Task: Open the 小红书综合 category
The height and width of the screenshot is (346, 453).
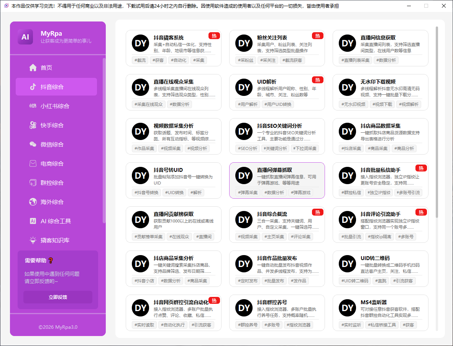Action: pos(56,106)
